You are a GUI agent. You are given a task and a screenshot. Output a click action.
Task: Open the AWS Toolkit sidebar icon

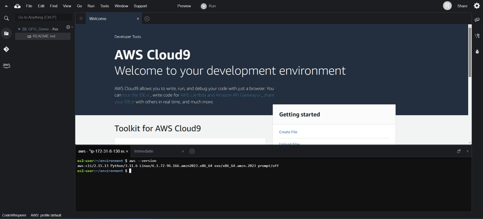pos(7,65)
